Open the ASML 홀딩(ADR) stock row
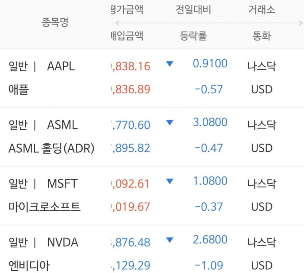 [152, 137]
